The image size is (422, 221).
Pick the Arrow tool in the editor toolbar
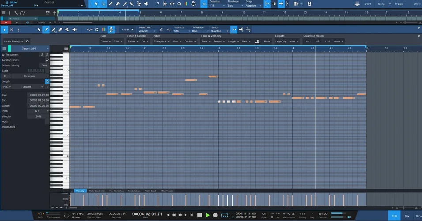click(39, 30)
